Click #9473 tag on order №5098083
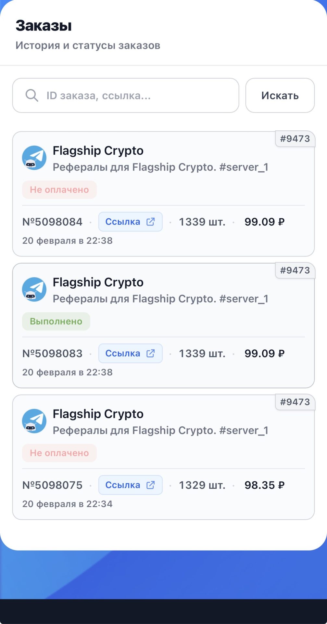 pyautogui.click(x=295, y=270)
